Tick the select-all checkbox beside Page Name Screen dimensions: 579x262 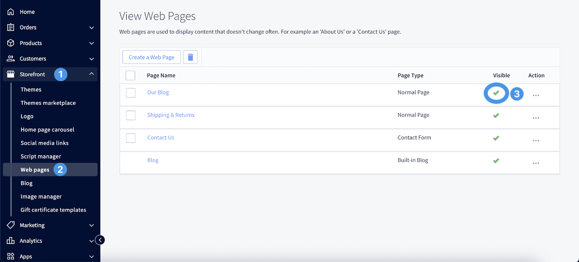130,76
